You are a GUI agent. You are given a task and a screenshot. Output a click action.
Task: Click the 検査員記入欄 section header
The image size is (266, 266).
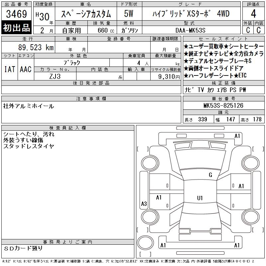coord(67,128)
